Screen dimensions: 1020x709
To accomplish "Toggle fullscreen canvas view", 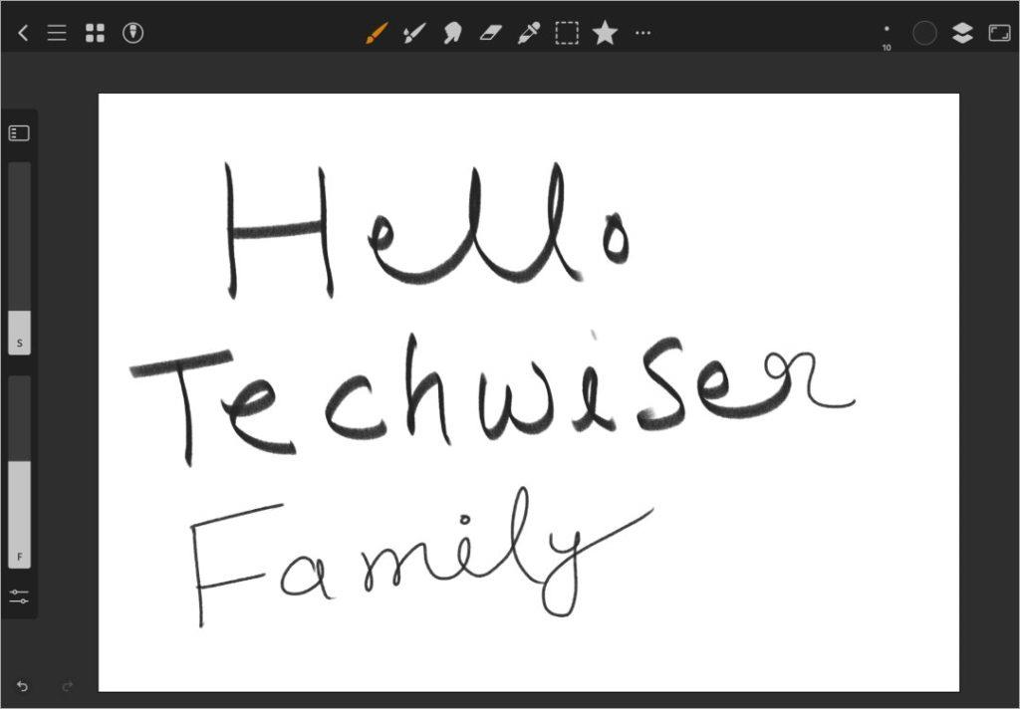I will (999, 33).
